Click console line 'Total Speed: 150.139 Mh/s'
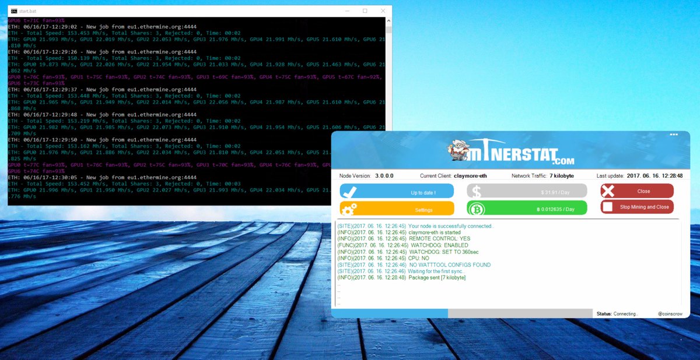The image size is (700, 360). [x=124, y=58]
